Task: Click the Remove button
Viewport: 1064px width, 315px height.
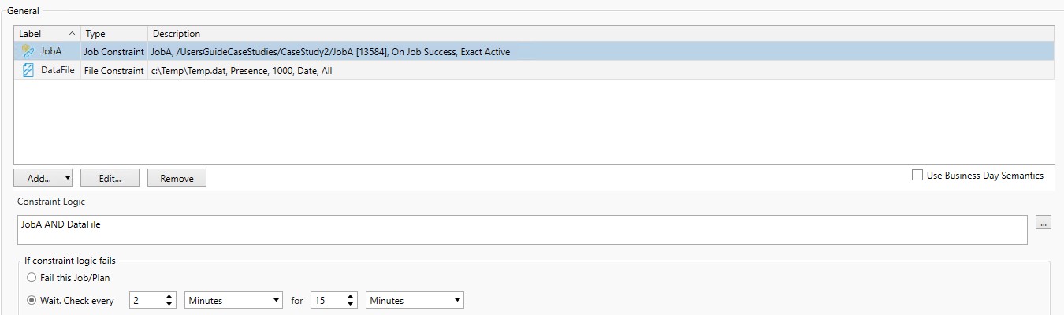Action: tap(177, 178)
